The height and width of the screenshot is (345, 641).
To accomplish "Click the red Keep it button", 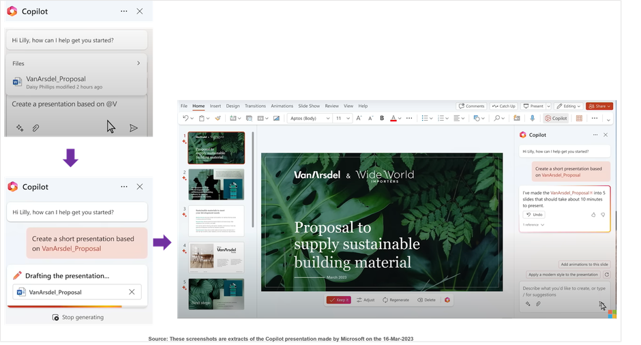I will point(338,299).
